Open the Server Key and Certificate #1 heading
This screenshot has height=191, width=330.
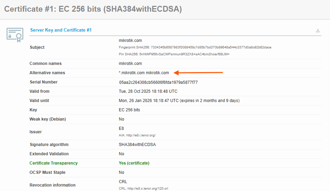coord(61,30)
